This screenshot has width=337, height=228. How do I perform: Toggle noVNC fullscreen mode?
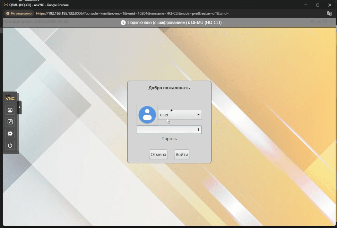[10, 122]
